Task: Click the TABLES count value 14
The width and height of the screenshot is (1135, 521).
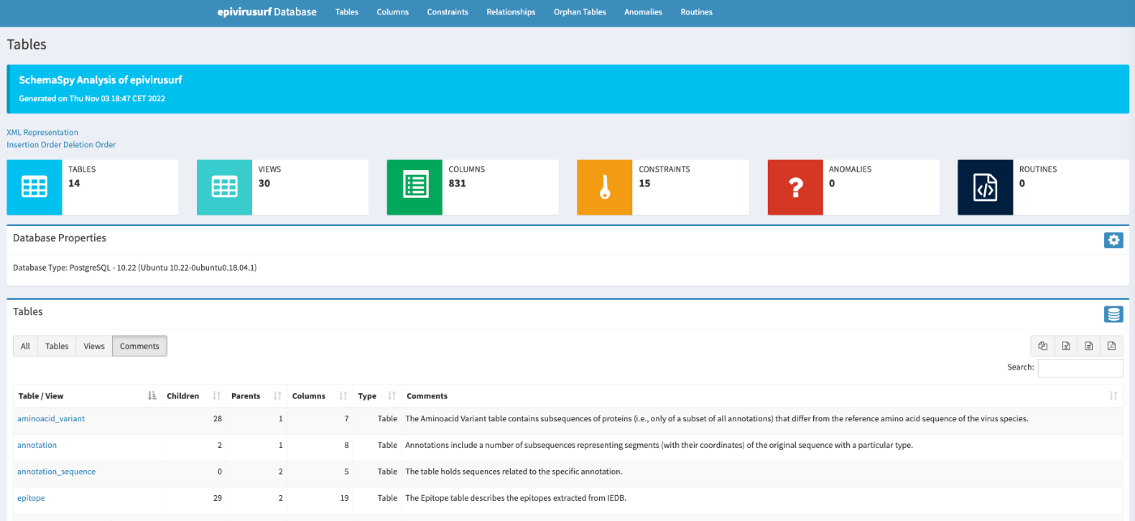Action: (74, 183)
